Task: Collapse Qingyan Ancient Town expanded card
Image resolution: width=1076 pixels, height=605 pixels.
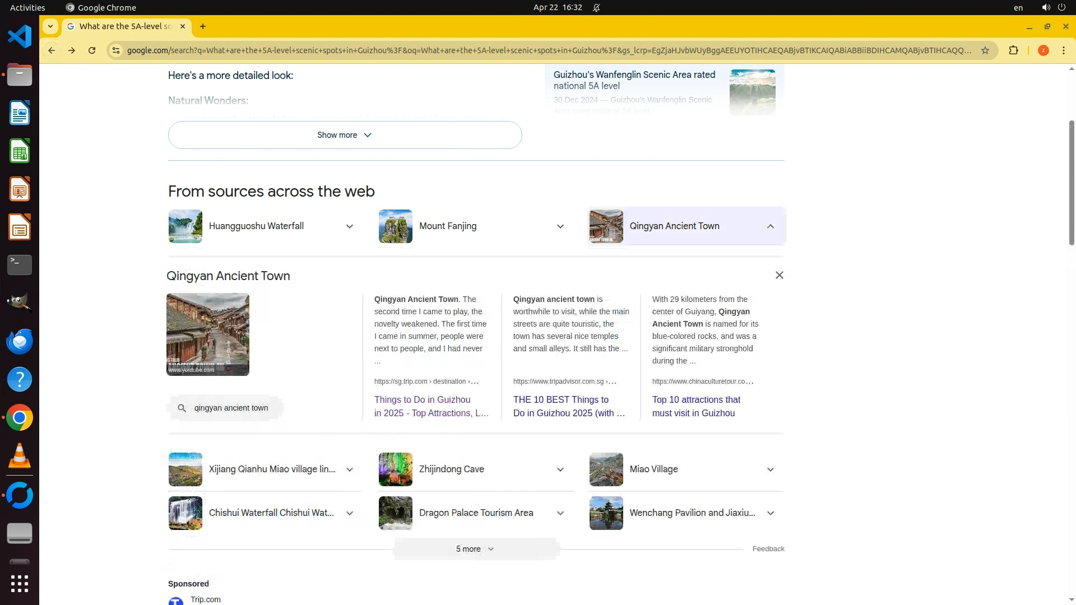Action: pos(770,226)
